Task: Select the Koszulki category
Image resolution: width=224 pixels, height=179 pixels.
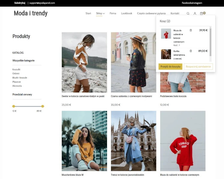Action: click(x=16, y=69)
